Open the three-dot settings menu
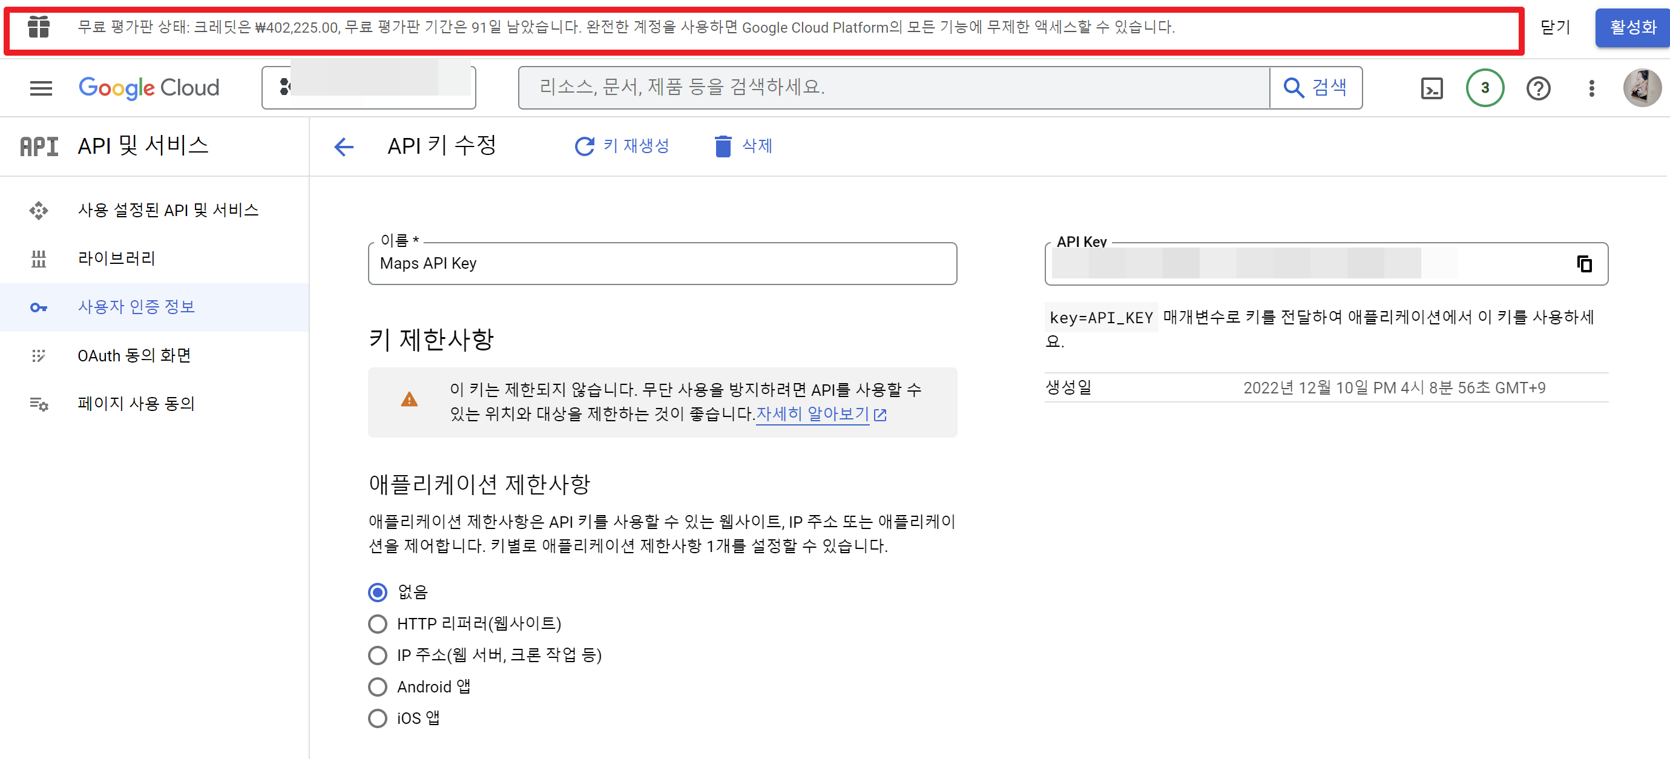This screenshot has width=1670, height=759. 1591,88
